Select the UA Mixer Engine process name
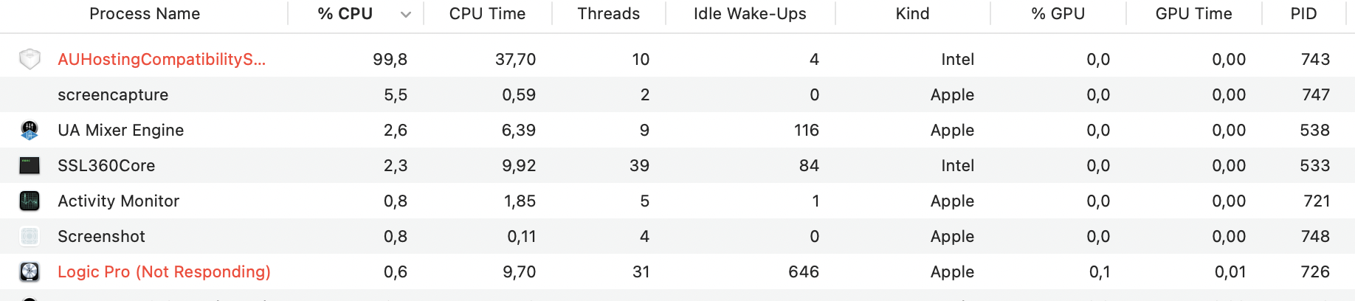 pos(121,130)
